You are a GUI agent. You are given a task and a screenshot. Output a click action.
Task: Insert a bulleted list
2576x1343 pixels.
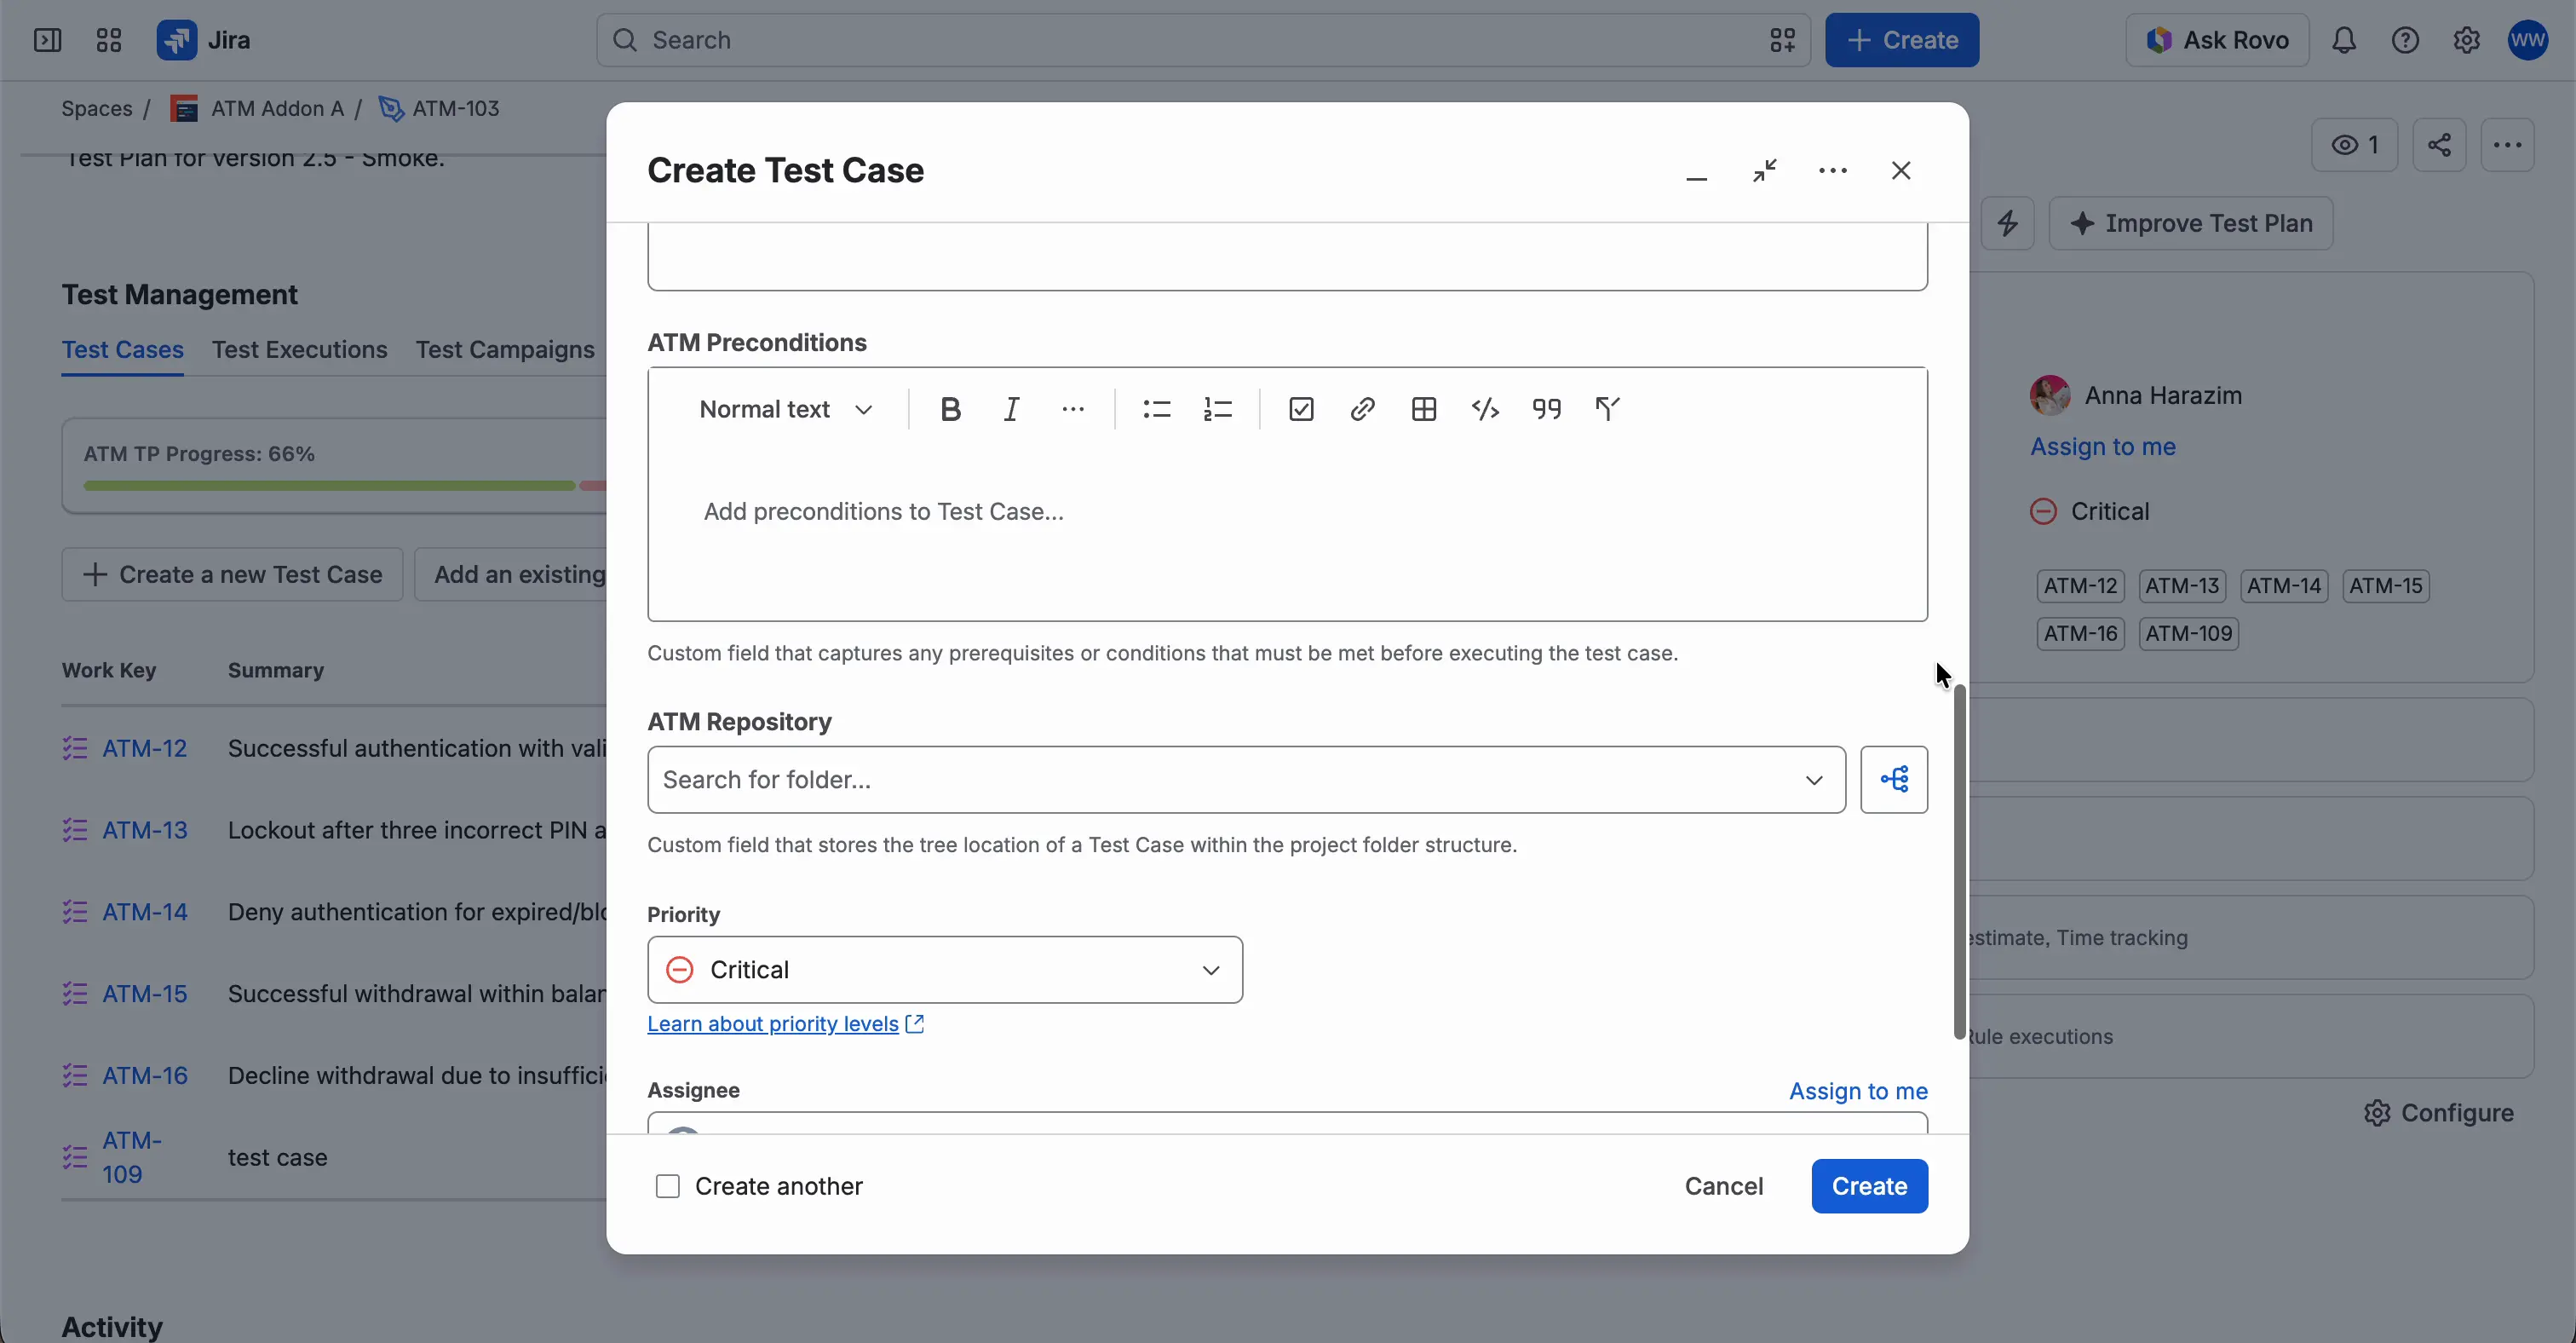pos(1156,409)
